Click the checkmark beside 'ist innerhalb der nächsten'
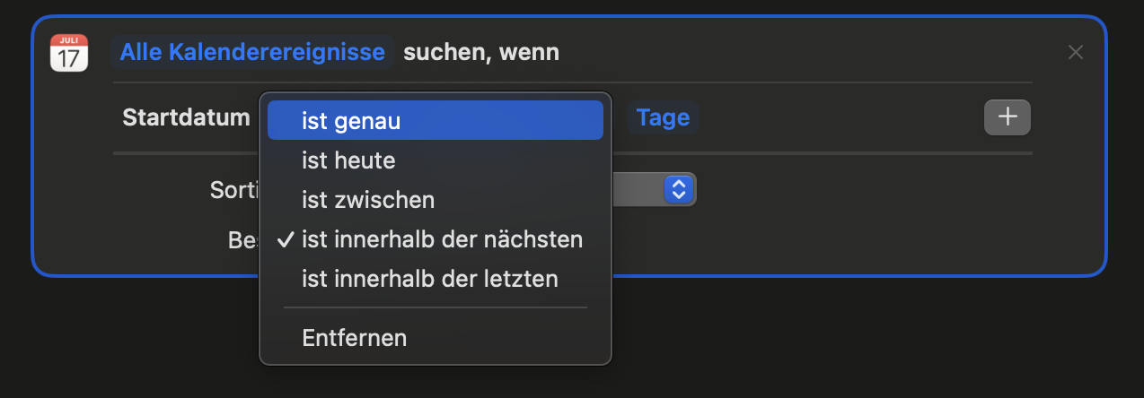Screen dimensions: 1144x398 coord(286,239)
